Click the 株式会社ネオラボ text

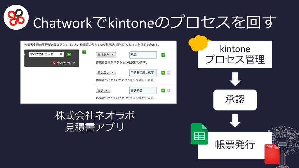pyautogui.click(x=95, y=116)
